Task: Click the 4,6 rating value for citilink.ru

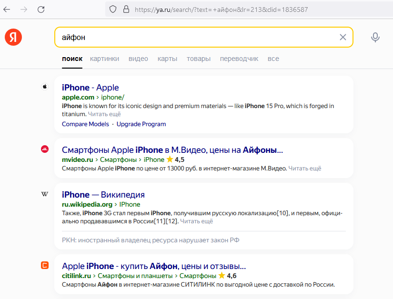Action: [x=232, y=276]
